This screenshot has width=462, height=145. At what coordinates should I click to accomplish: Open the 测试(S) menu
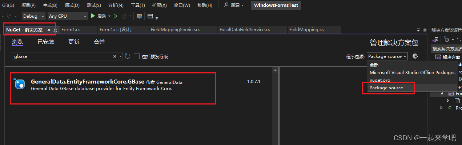94,5
